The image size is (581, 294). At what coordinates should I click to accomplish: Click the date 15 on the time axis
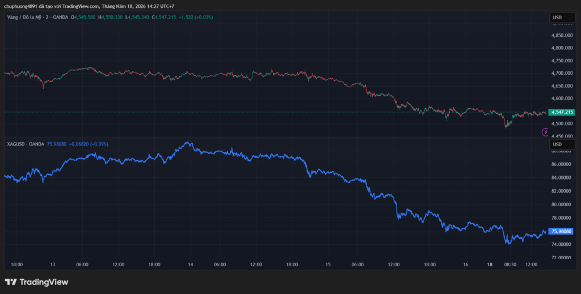pyautogui.click(x=328, y=265)
